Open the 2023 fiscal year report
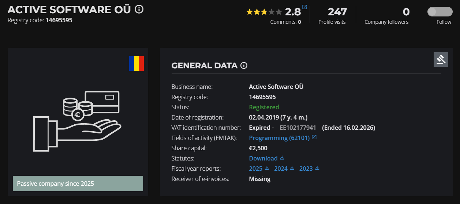Image resolution: width=460 pixels, height=204 pixels. point(306,169)
